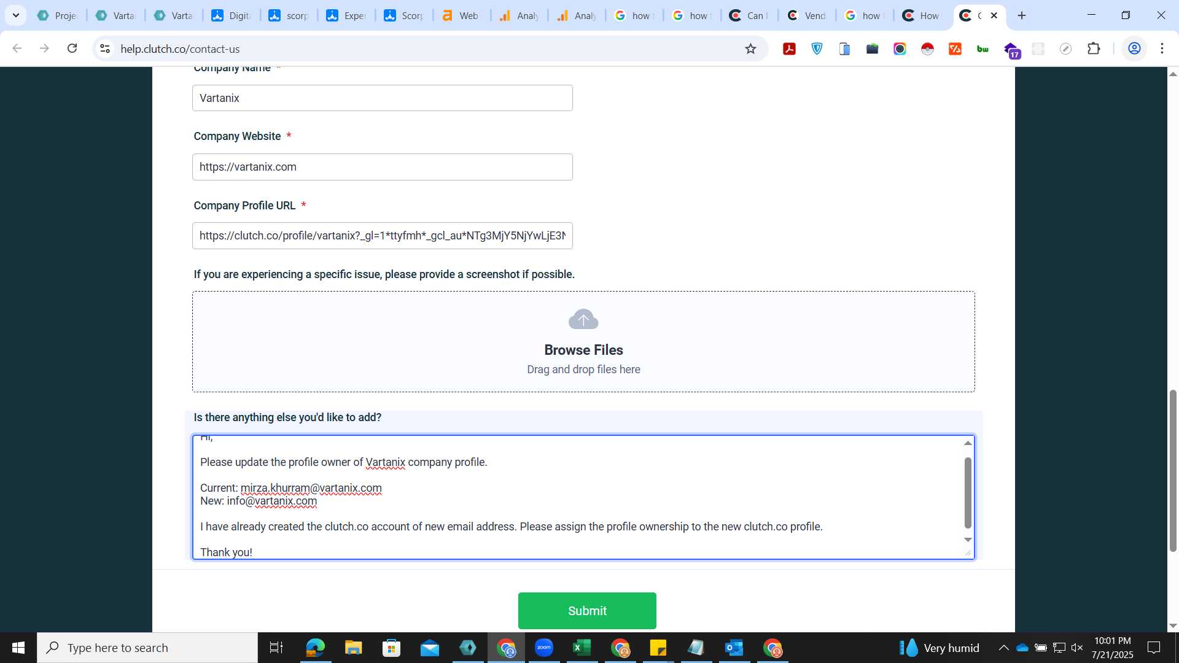Open Microsoft Edge from the taskbar
The height and width of the screenshot is (663, 1179).
(x=315, y=648)
